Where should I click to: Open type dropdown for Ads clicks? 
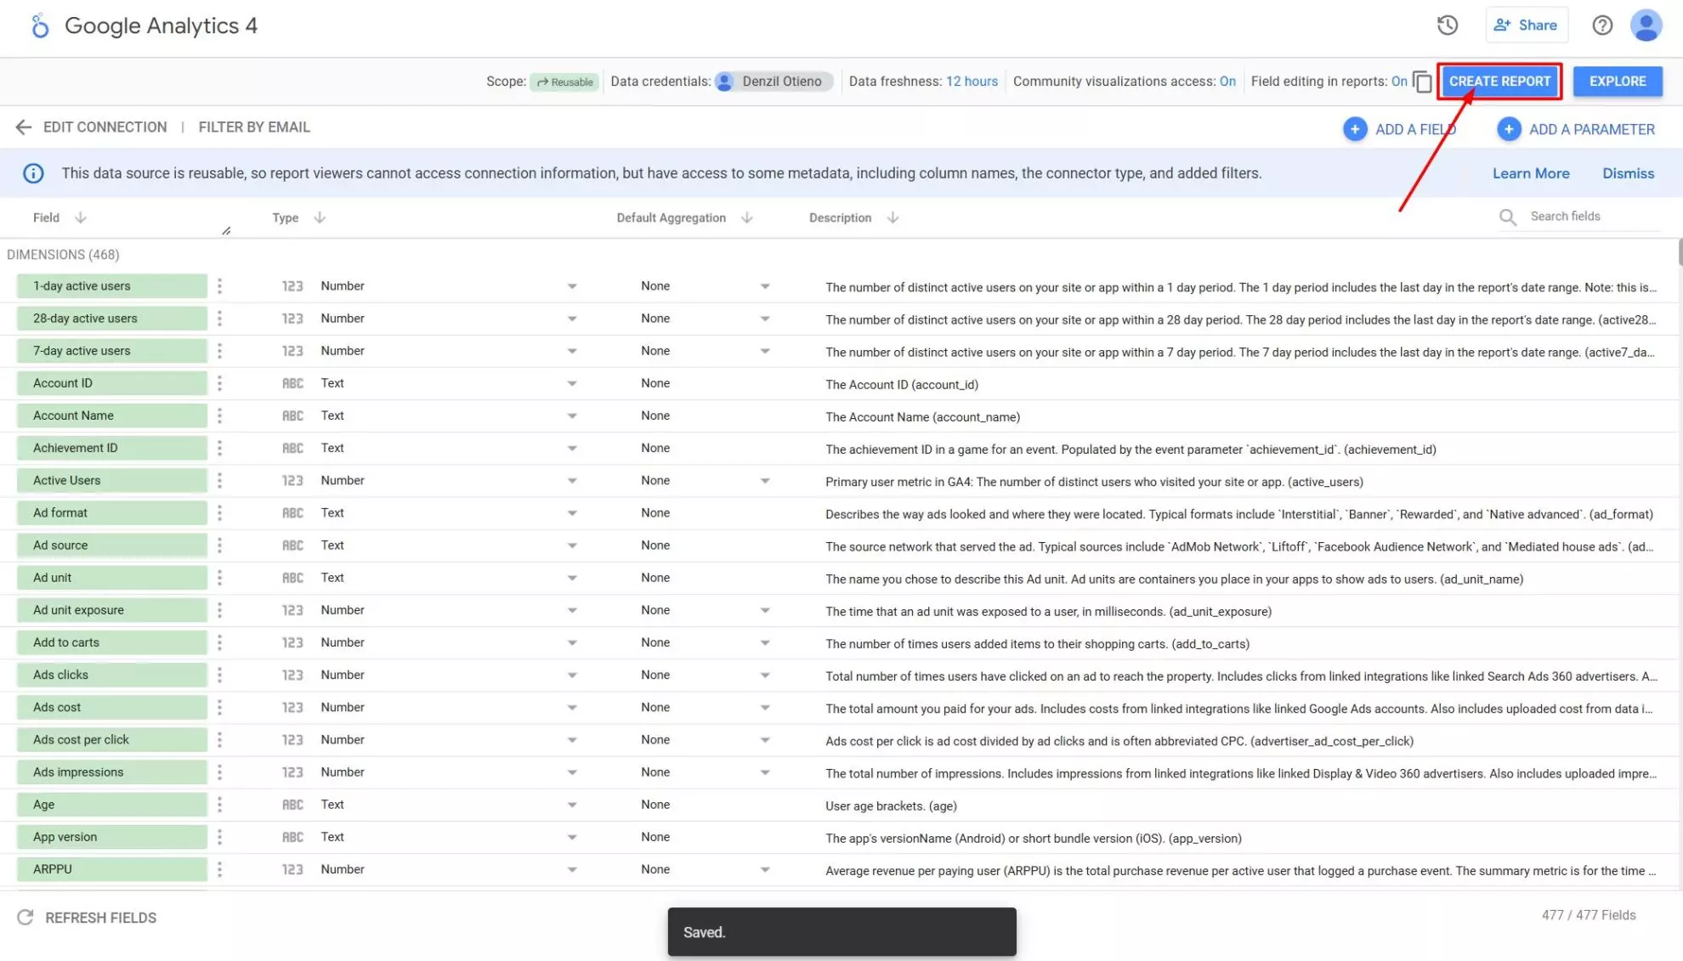pyautogui.click(x=572, y=676)
